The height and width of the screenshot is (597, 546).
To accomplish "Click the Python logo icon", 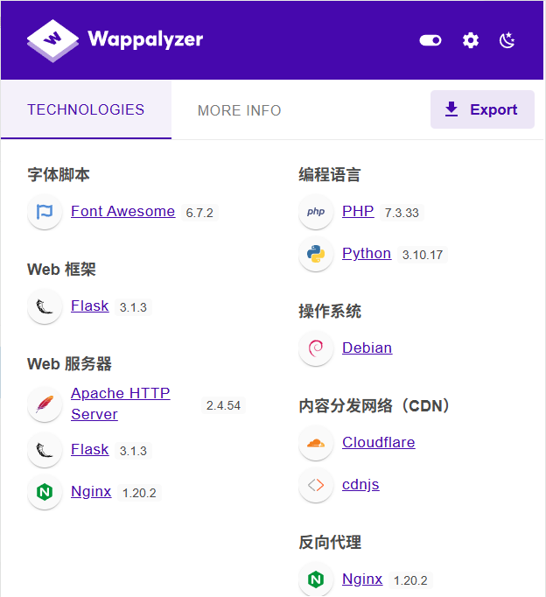I will pos(316,254).
